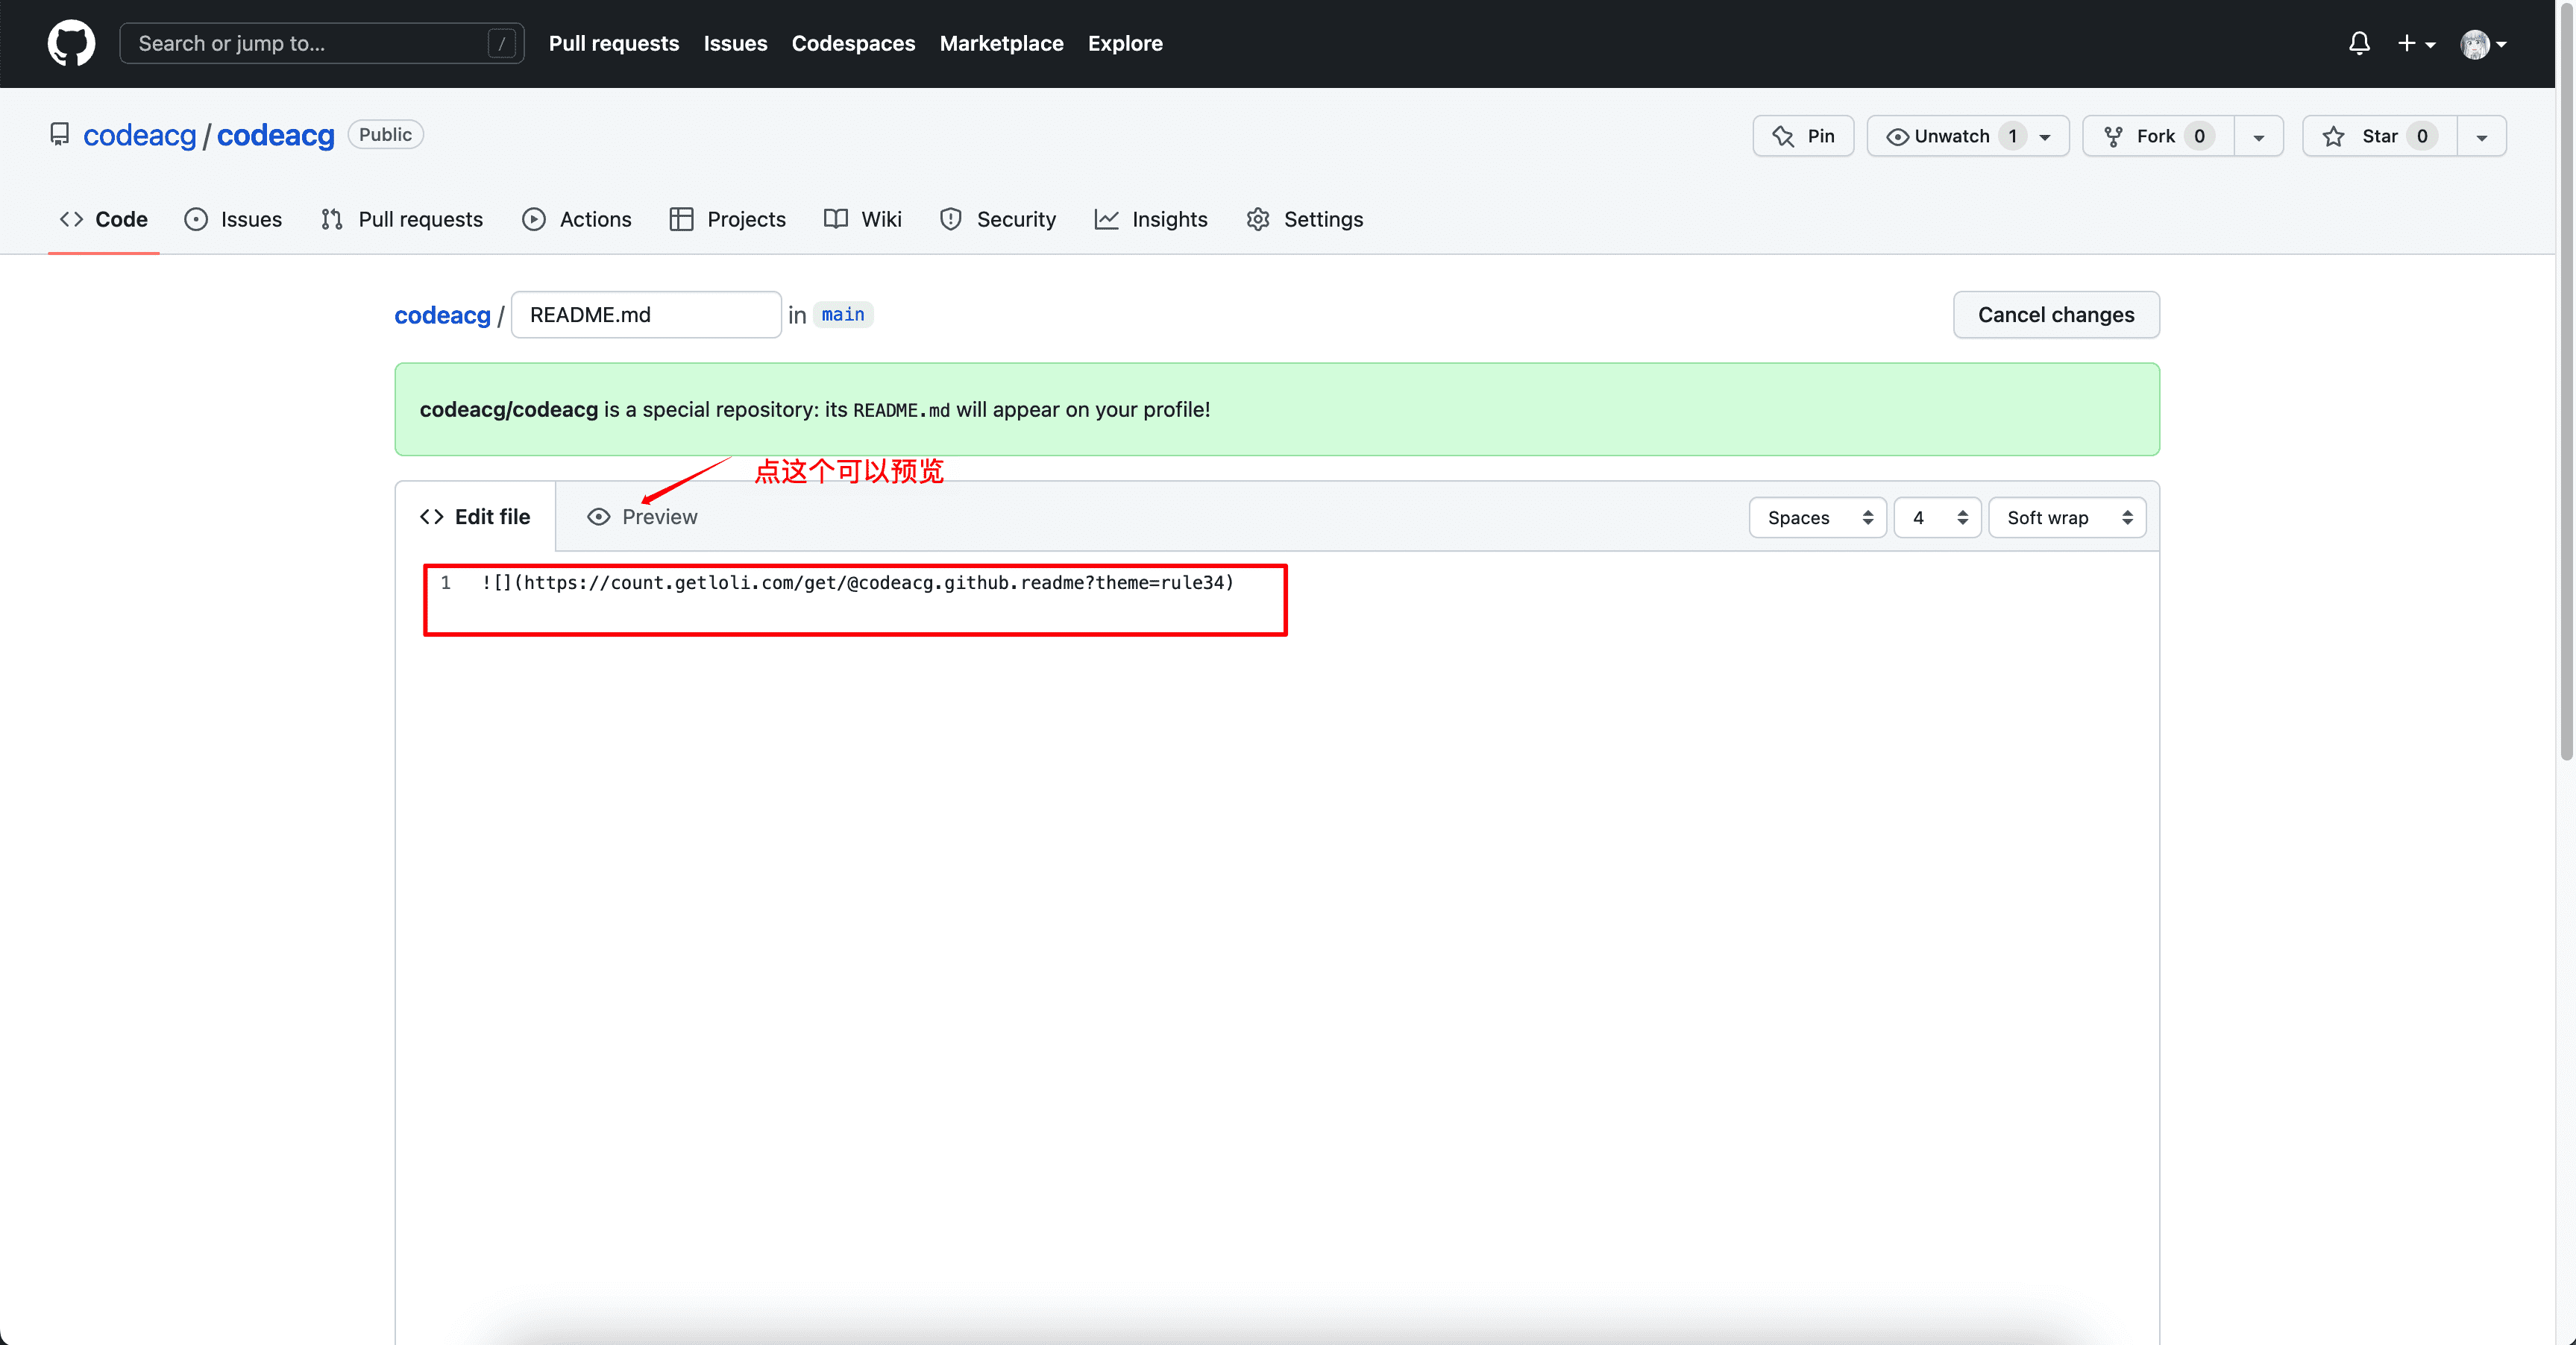Open Marketplace in the top navigation

point(1001,43)
